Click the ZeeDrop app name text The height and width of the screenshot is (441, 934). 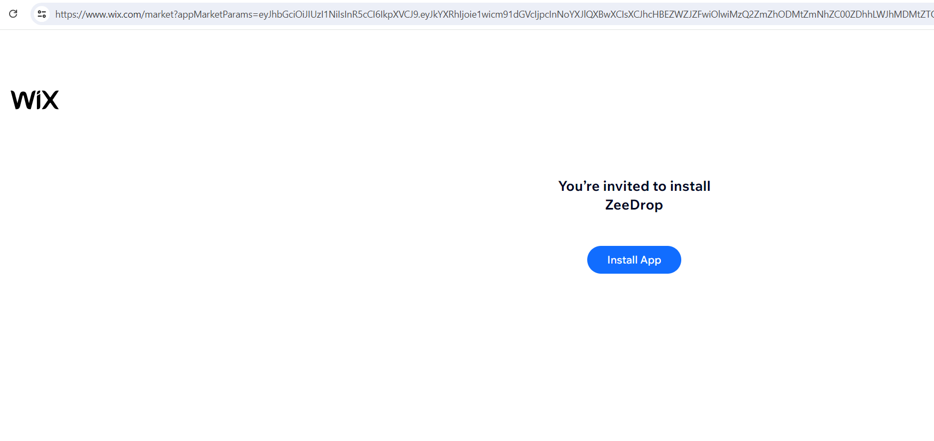point(634,205)
